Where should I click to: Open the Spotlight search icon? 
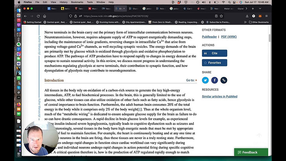229,2
